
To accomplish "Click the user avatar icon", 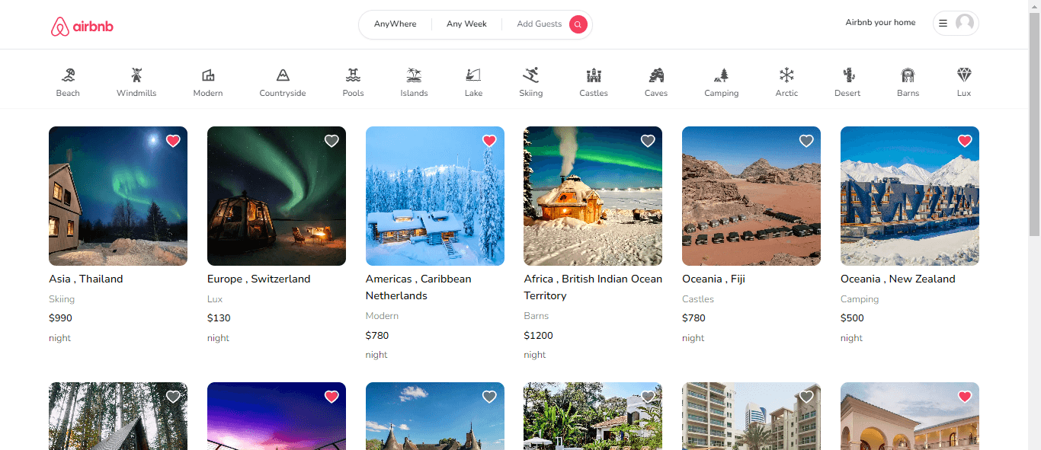I will point(965,24).
